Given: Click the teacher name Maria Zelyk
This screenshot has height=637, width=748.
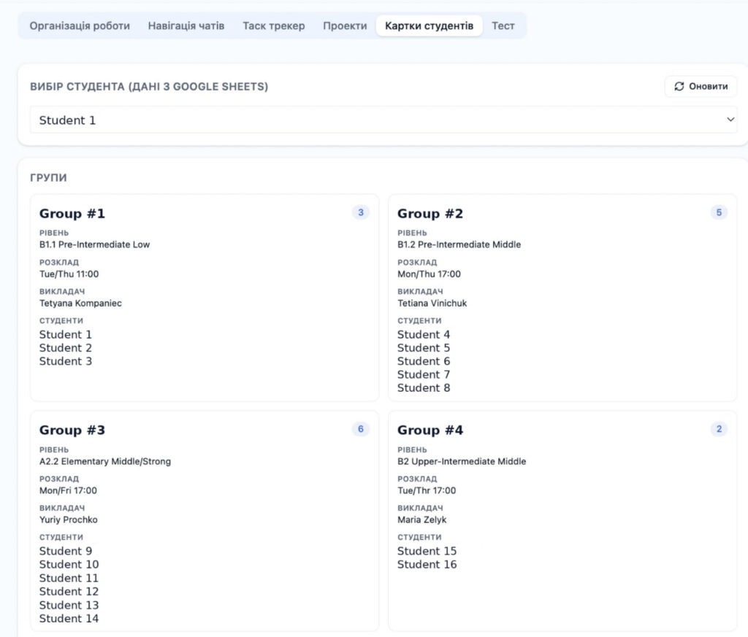Looking at the screenshot, I should [422, 520].
